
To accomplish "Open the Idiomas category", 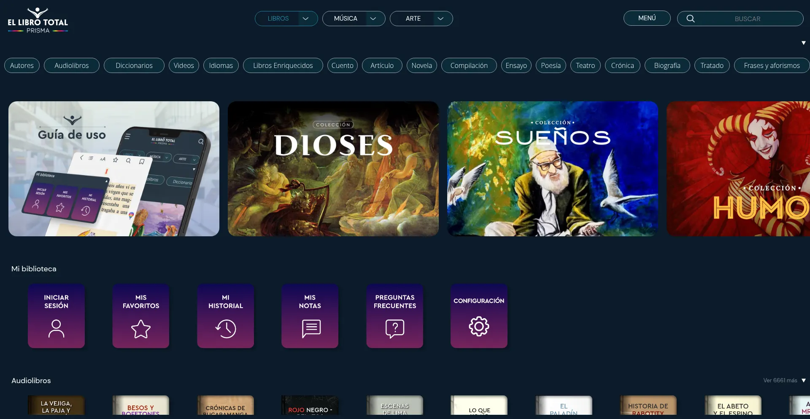I will (x=221, y=65).
